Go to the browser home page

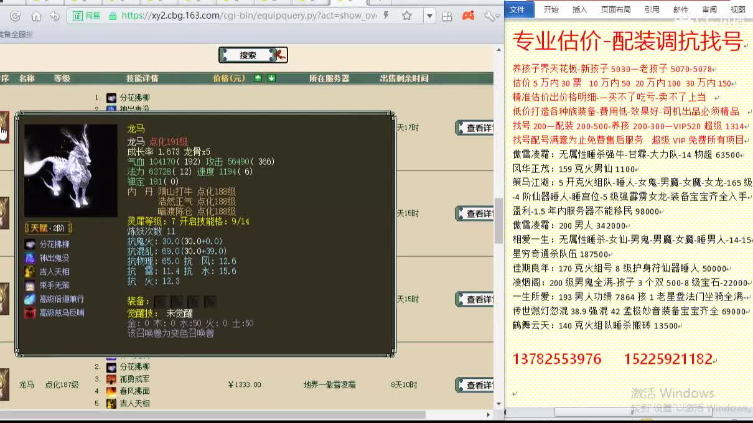click(x=36, y=16)
